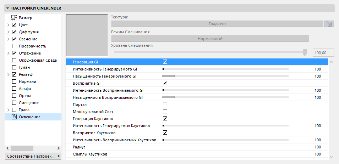339x164 pixels.
Task: Select the Освещение channel item
Action: click(x=33, y=117)
